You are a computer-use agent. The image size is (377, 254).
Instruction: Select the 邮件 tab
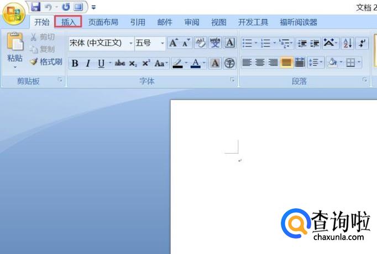click(165, 22)
